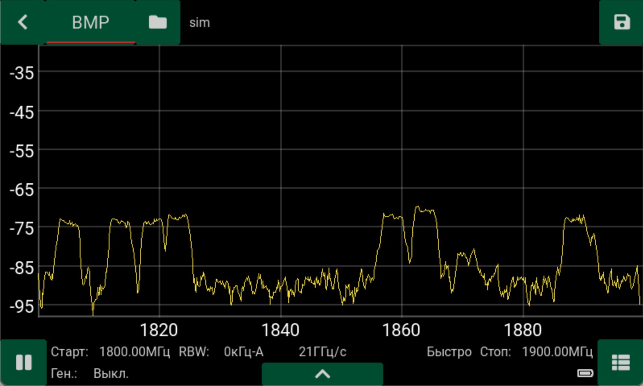
Task: Click the 1880 frequency axis label
Action: click(523, 330)
